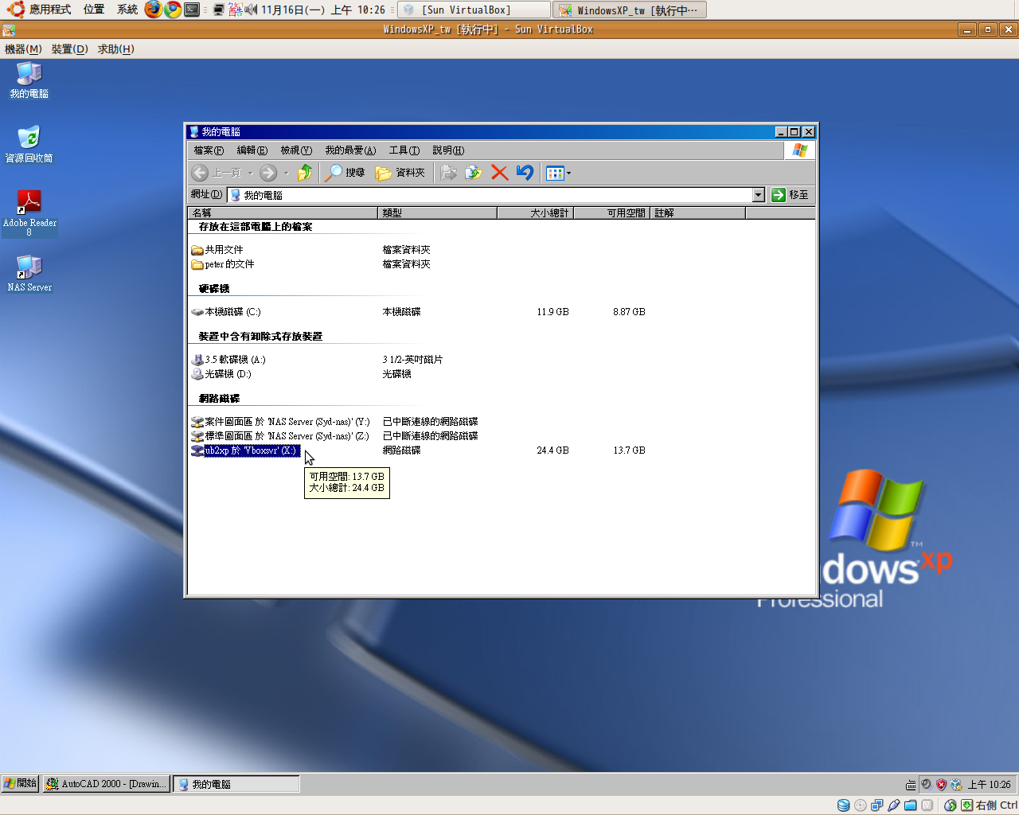Launch Chrome from the top panel
Image resolution: width=1019 pixels, height=815 pixels.
pos(173,10)
